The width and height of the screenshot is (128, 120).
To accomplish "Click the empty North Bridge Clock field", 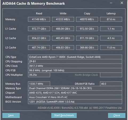I will click(111, 75).
